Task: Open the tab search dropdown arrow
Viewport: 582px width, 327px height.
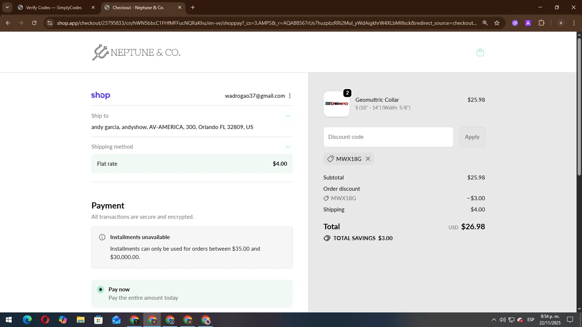Action: (x=7, y=7)
